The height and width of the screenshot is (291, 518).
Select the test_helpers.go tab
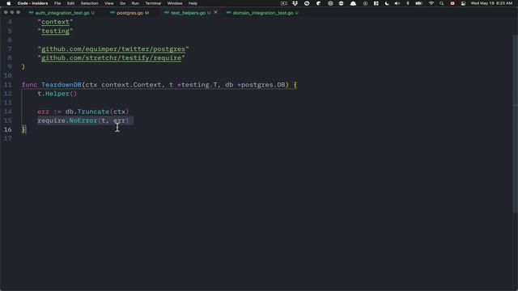point(188,13)
